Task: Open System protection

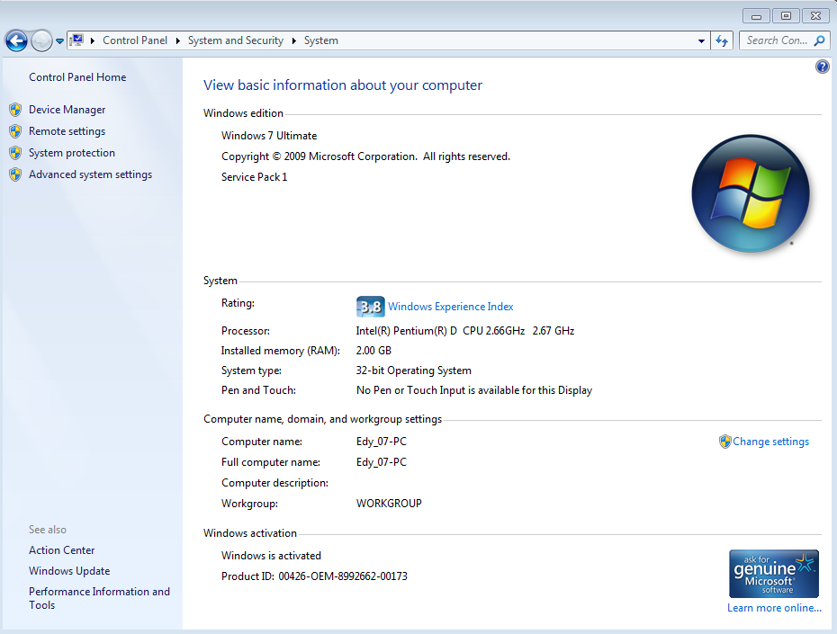Action: (x=71, y=153)
